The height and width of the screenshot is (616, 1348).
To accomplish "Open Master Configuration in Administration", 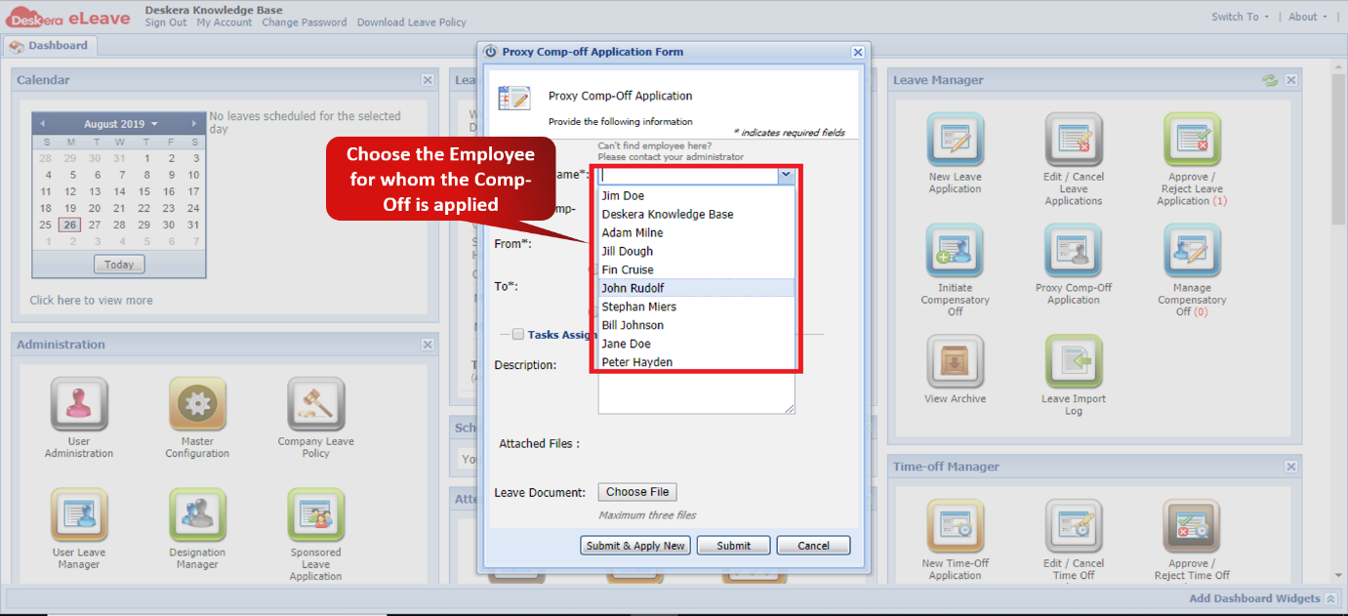I will pyautogui.click(x=197, y=405).
